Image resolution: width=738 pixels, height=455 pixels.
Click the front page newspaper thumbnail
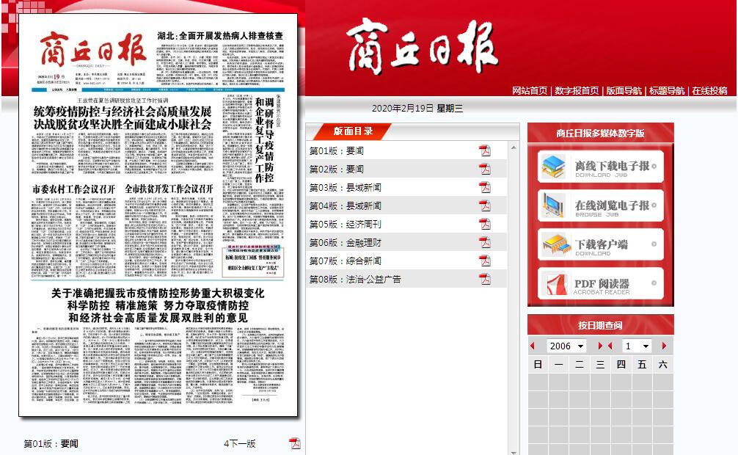pos(158,214)
